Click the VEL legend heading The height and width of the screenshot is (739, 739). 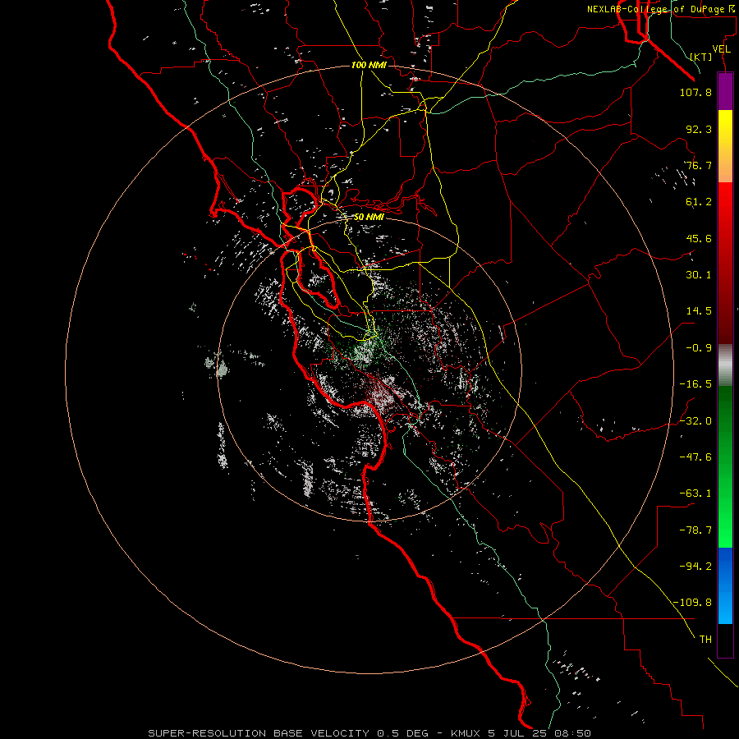[721, 49]
